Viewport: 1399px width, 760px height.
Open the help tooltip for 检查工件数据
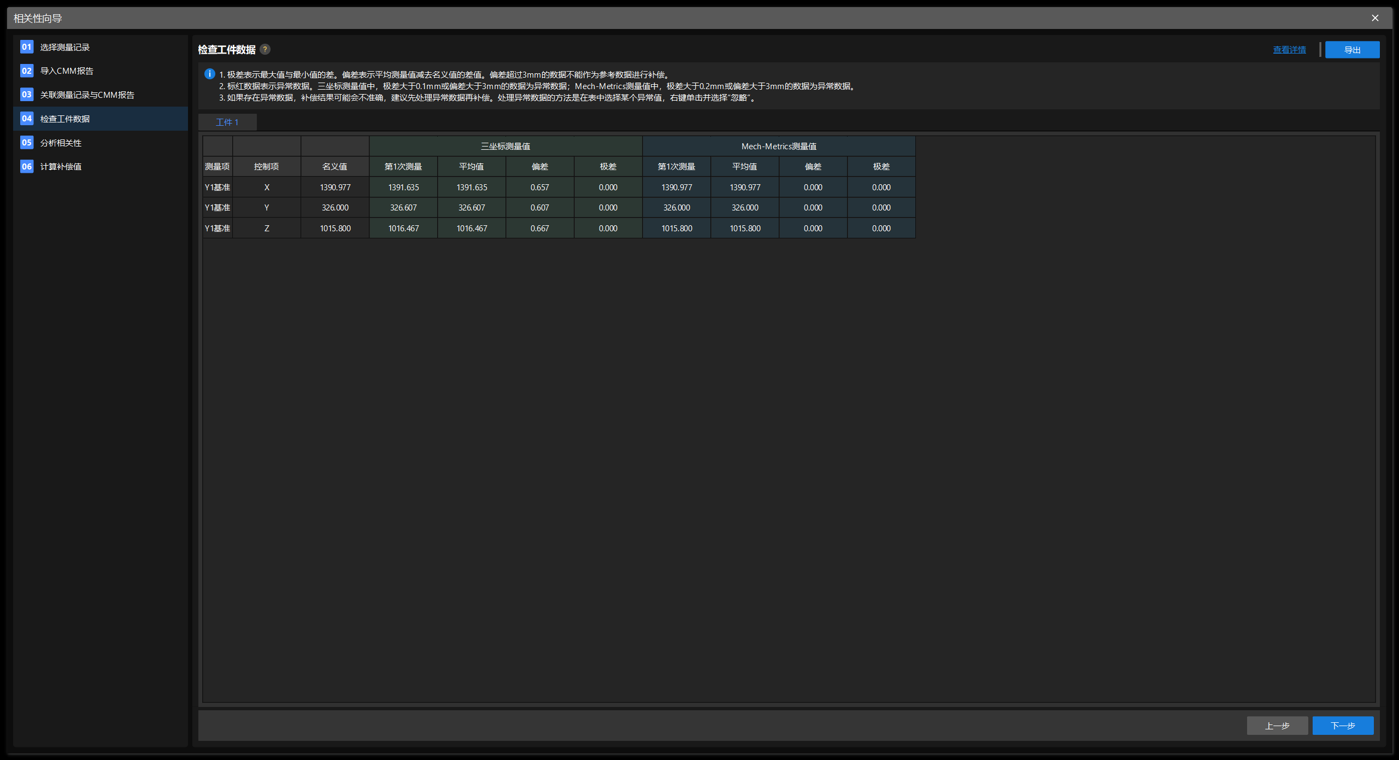(266, 49)
